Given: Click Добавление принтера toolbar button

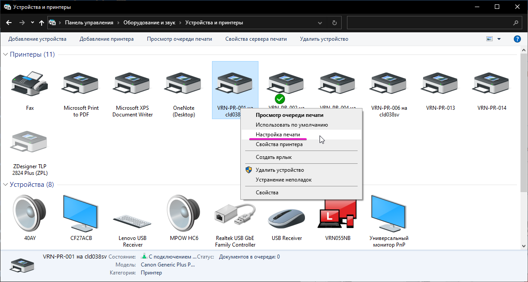Looking at the screenshot, I should point(106,39).
